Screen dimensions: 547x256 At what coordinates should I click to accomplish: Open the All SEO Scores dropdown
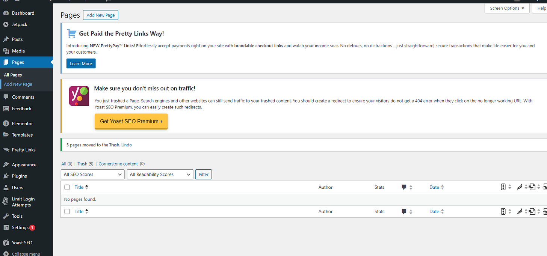pyautogui.click(x=92, y=175)
